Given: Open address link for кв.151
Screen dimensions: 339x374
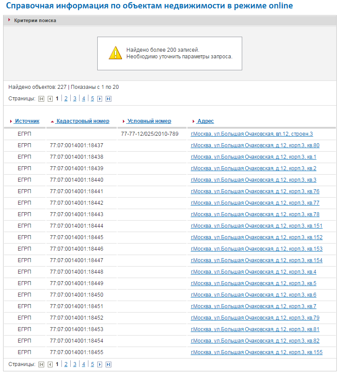Looking at the screenshot, I should click(x=256, y=226).
